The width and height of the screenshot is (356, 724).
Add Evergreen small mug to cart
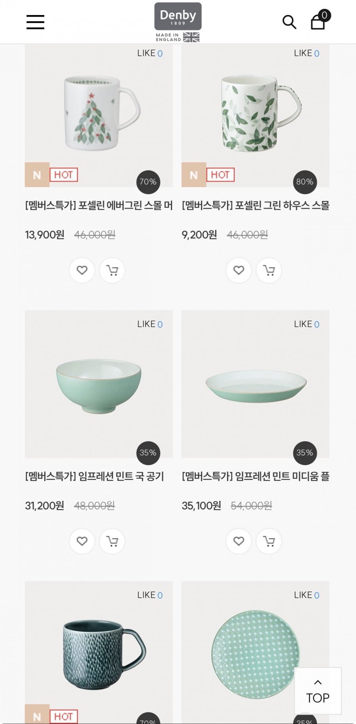[112, 270]
